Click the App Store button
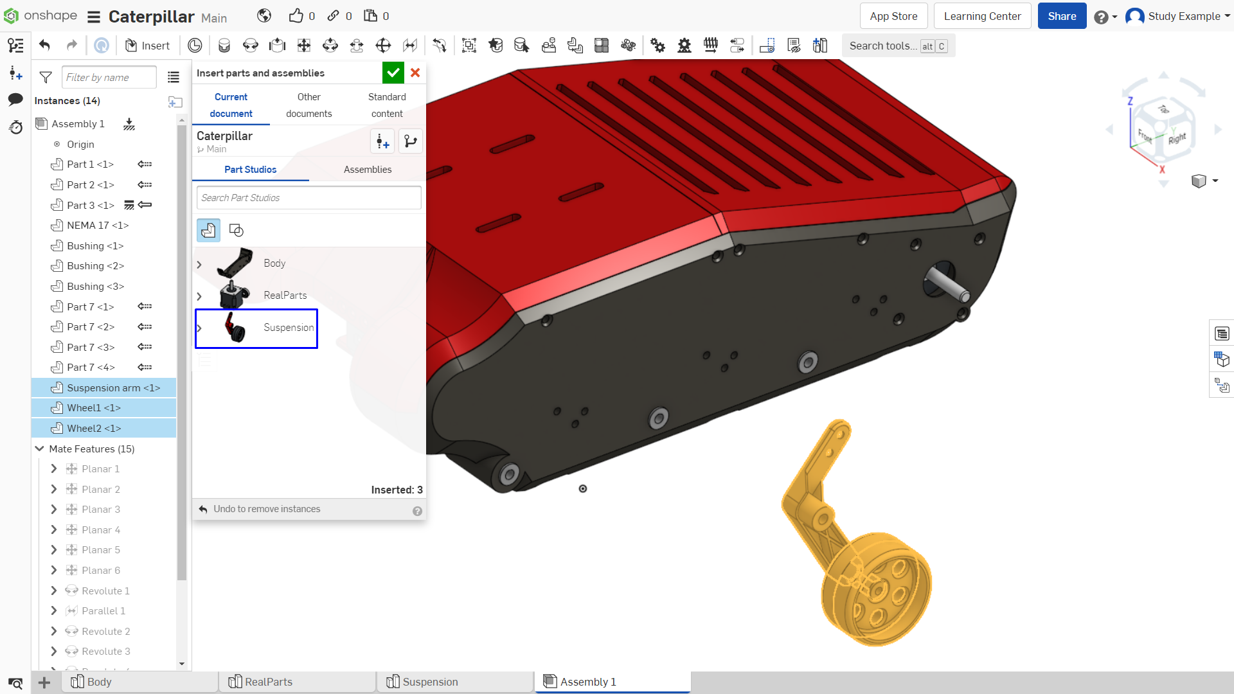This screenshot has width=1234, height=694. [893, 16]
